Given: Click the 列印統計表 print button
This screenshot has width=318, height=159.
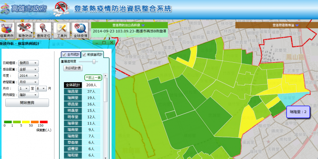Looking at the screenshot, I should tap(73, 68).
